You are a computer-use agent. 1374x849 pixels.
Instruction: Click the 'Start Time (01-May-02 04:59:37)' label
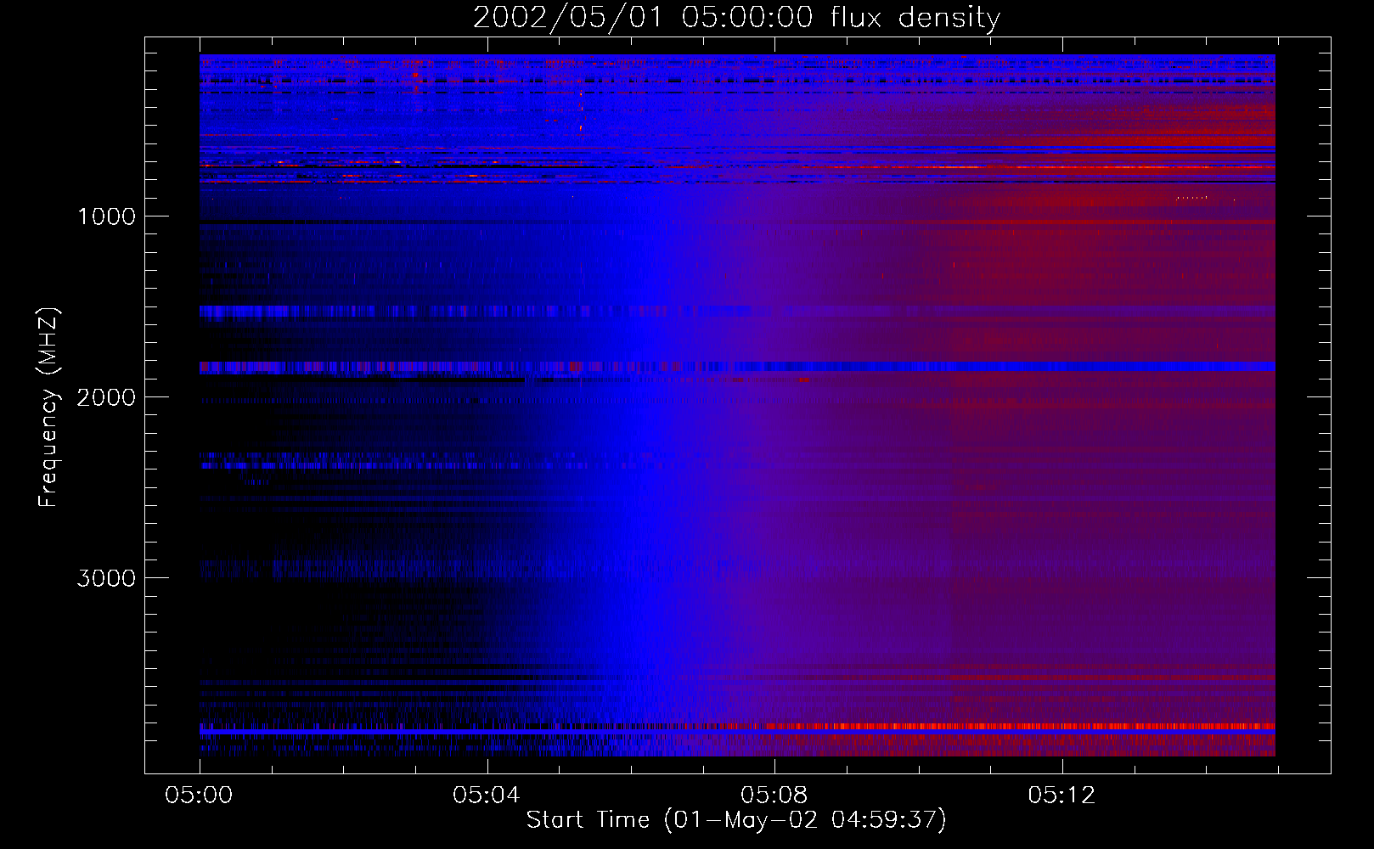[x=736, y=820]
